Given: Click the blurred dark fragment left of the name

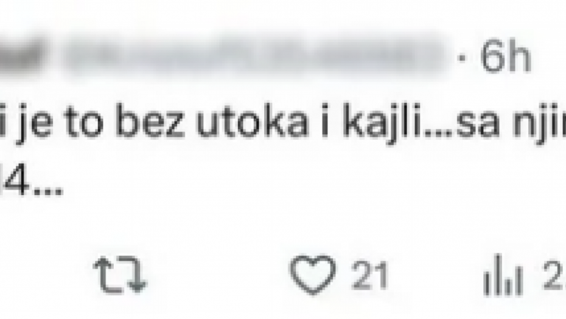Looking at the screenshot, I should [22, 56].
